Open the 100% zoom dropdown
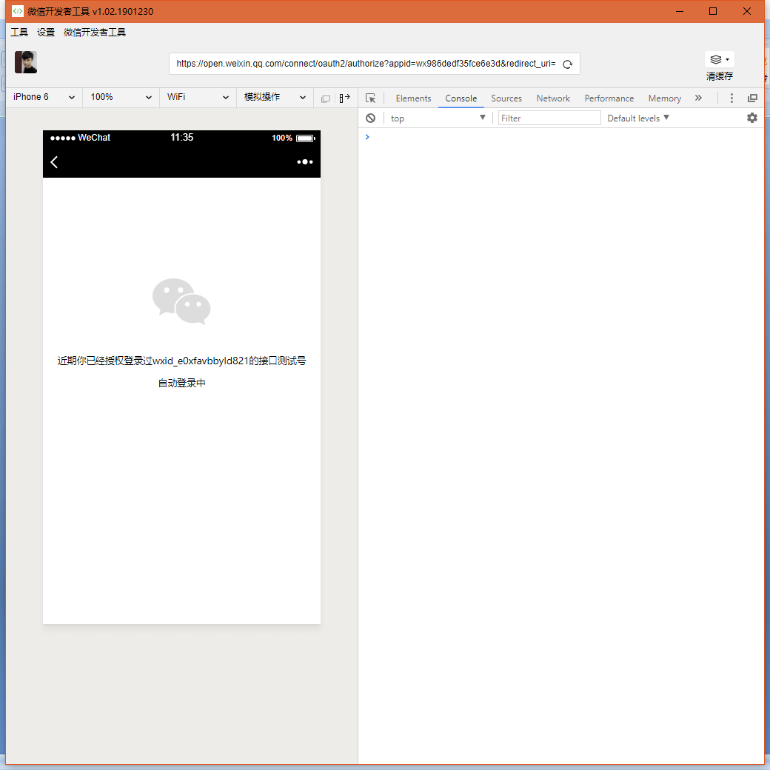The width and height of the screenshot is (770, 770). (x=121, y=97)
